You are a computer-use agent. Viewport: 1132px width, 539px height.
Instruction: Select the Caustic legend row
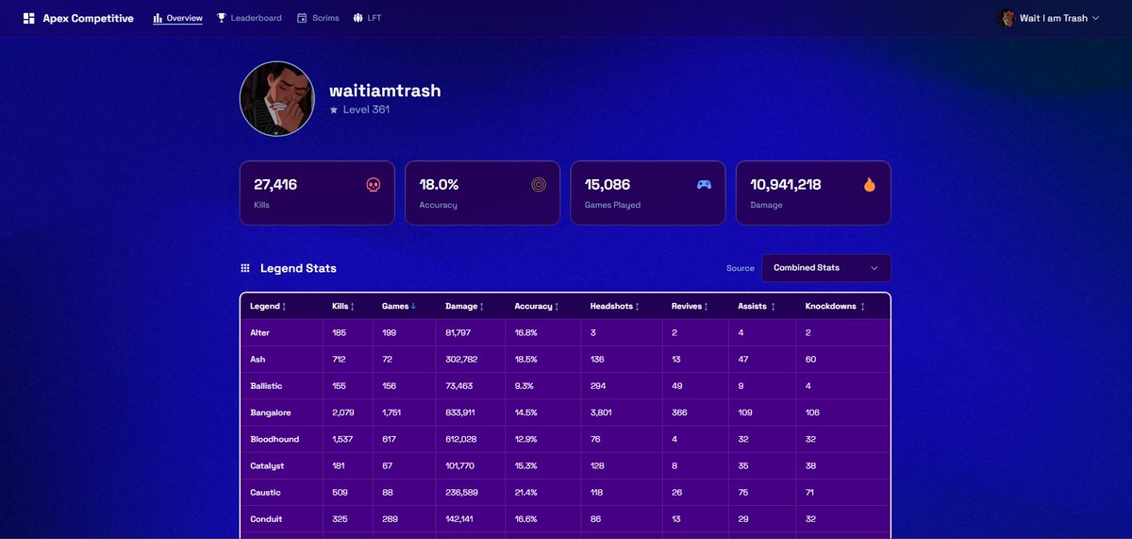(x=565, y=492)
